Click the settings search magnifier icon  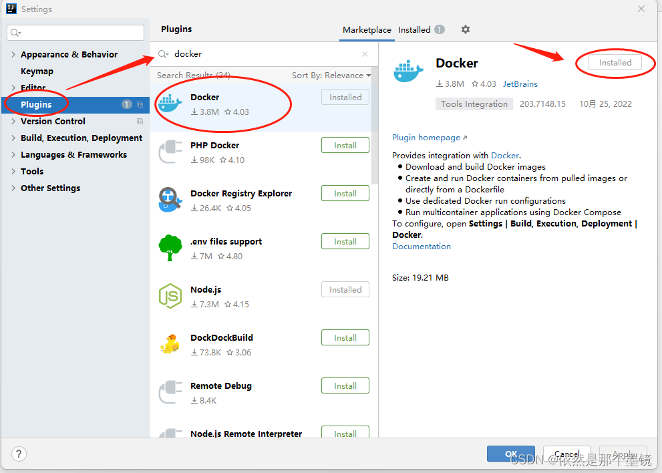pyautogui.click(x=15, y=33)
